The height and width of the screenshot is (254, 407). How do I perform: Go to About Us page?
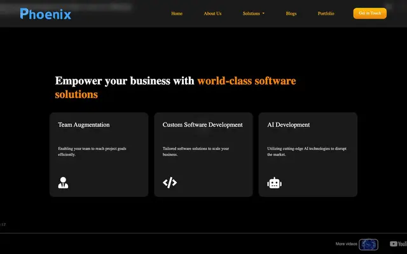212,13
